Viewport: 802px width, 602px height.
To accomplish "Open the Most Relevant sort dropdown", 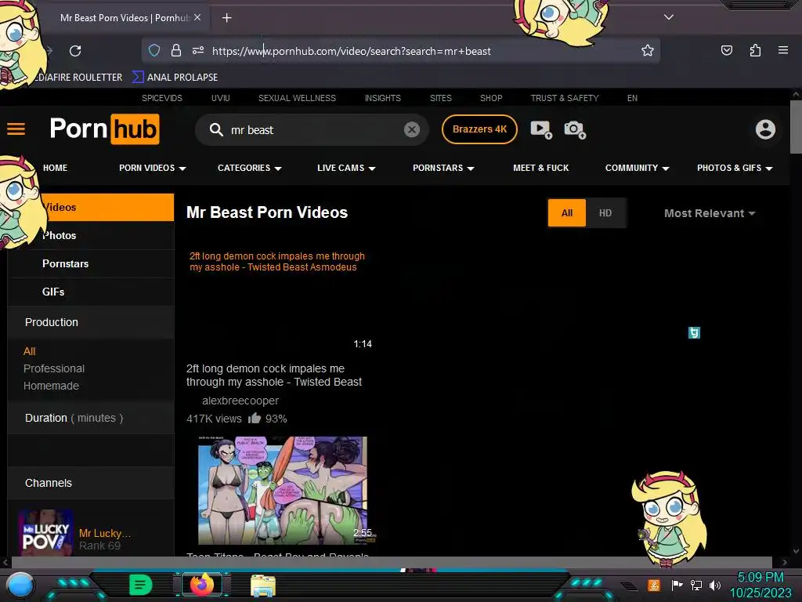I will tap(710, 213).
